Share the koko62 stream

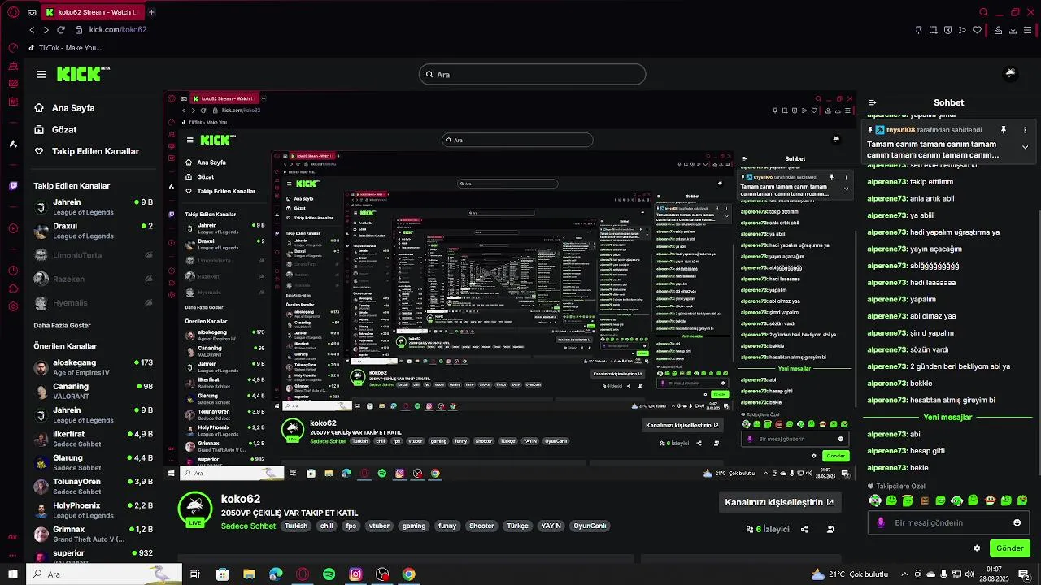(x=804, y=529)
